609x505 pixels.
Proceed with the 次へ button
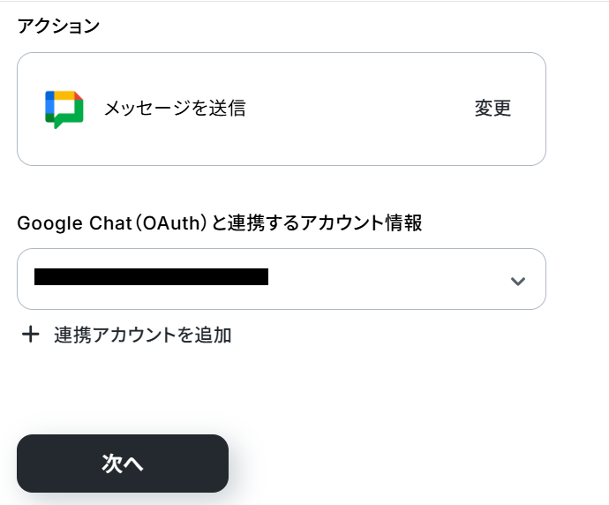point(123,464)
